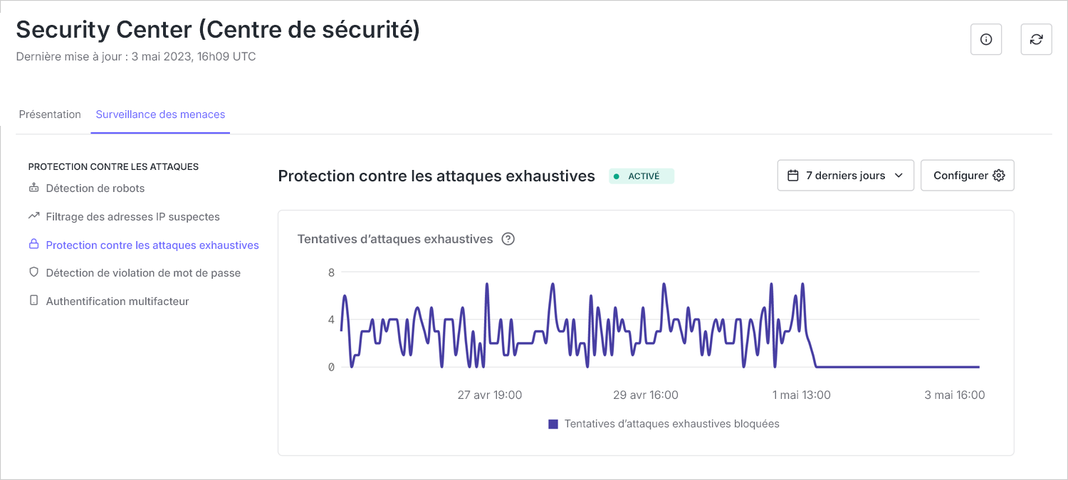This screenshot has width=1068, height=480.
Task: Toggle the Tentatives d'attaques exhaustives bloquées legend label
Action: pyautogui.click(x=672, y=424)
